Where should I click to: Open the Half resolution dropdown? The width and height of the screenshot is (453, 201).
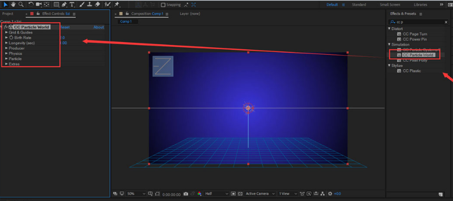pyautogui.click(x=216, y=194)
